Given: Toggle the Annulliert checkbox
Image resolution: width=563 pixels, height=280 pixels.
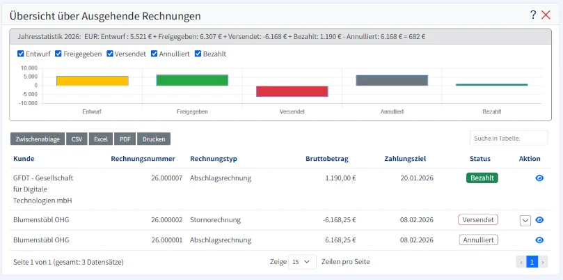Looking at the screenshot, I should tap(154, 54).
